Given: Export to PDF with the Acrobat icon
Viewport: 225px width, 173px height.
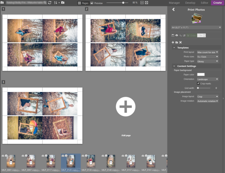Looking at the screenshot, I should click(180, 35).
